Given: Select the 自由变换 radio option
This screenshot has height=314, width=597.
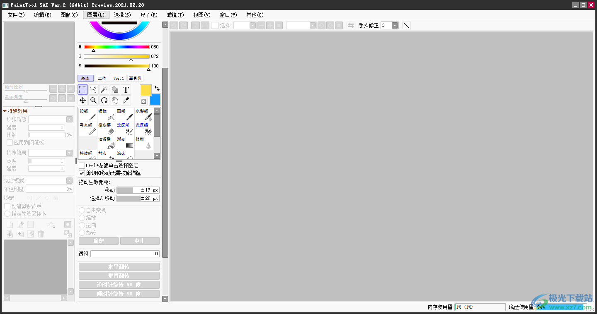Looking at the screenshot, I should pos(82,210).
